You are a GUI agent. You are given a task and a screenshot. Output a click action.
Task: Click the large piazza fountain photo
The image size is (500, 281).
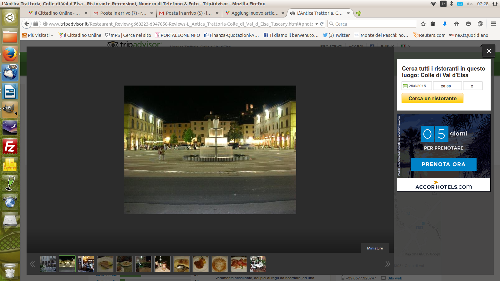(x=210, y=150)
